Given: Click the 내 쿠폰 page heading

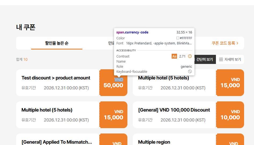Looking at the screenshot, I should [25, 27].
